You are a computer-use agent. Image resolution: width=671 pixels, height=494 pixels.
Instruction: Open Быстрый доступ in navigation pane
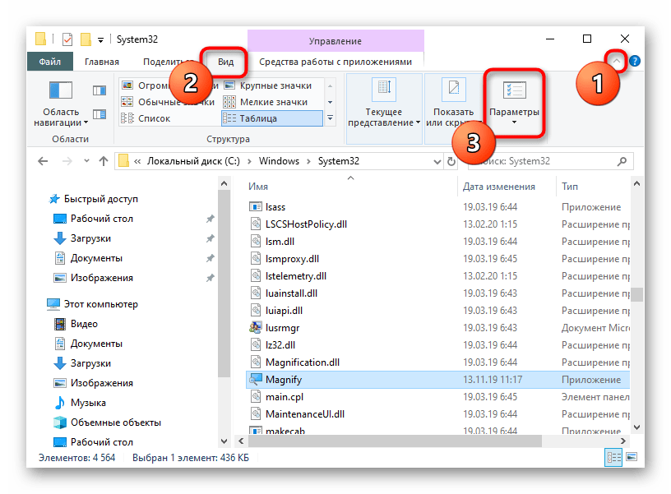(x=101, y=199)
